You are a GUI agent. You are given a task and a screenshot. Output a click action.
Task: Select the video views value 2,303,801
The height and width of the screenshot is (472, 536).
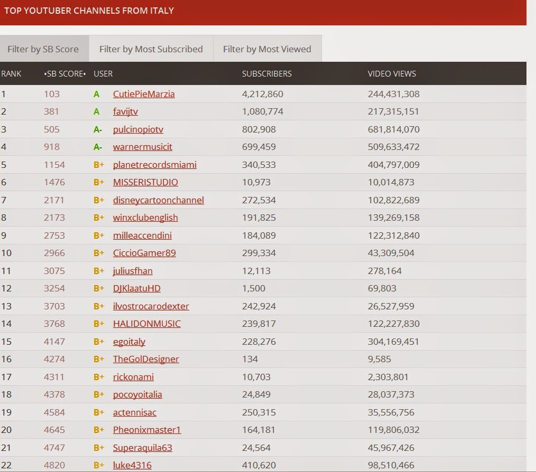click(x=388, y=377)
